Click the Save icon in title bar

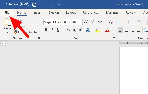click(34, 4)
